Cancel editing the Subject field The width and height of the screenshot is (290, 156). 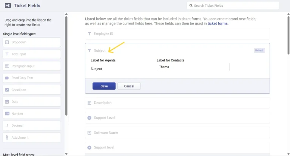click(129, 86)
